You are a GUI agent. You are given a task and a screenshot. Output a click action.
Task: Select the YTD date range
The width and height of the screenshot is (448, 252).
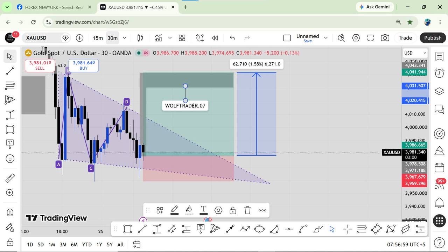tap(87, 244)
